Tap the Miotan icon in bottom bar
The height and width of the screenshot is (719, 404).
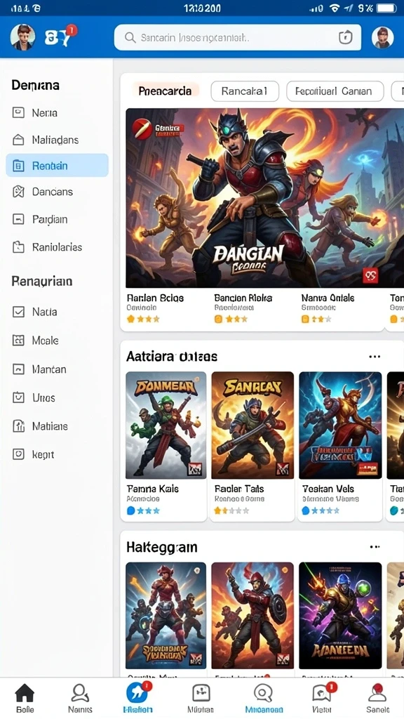coord(201,692)
